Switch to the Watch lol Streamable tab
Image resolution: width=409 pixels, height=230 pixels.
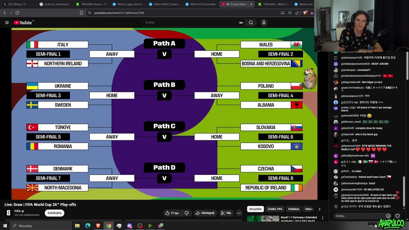click(x=200, y=4)
